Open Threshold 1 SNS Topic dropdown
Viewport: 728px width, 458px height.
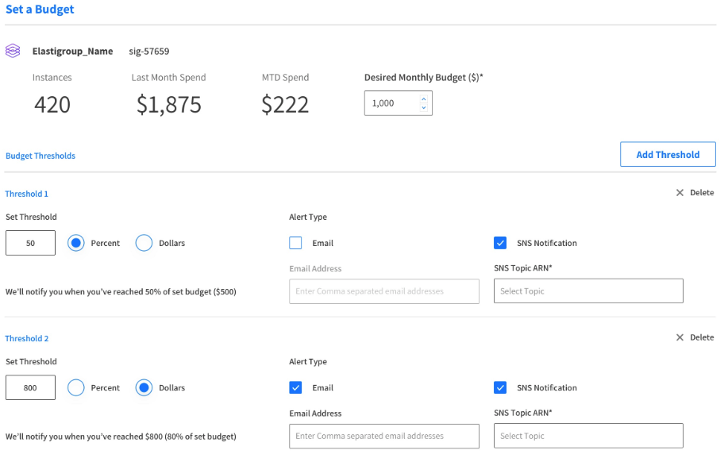[587, 291]
